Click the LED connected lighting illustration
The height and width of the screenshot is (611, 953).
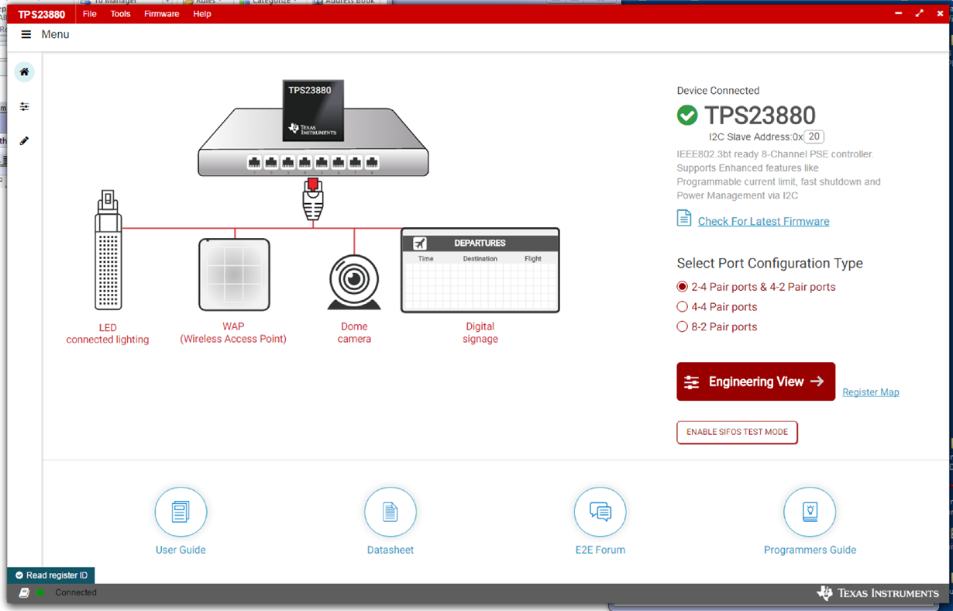coord(108,250)
